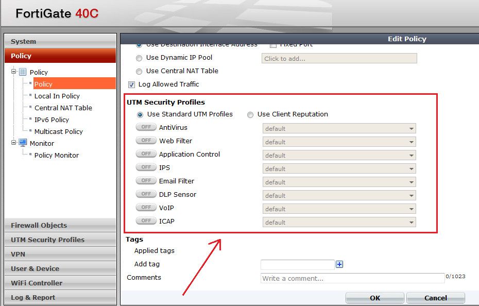This screenshot has width=479, height=306.
Task: Open the Policy menu section header
Action: tap(60, 56)
